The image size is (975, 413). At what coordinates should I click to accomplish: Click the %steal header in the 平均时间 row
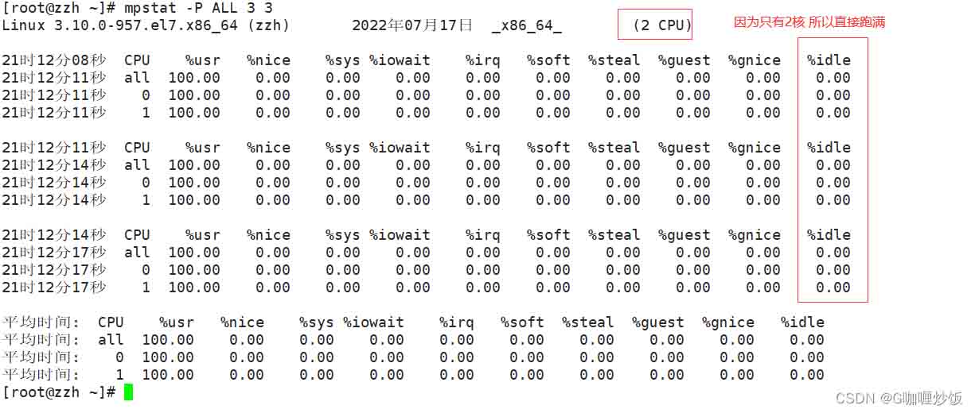coord(587,322)
